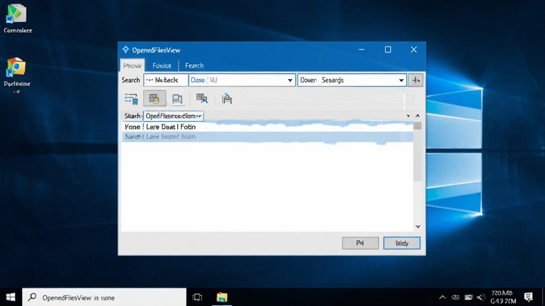Viewport: 545px width, 306px height.
Task: Click the single monitor toolbar icon
Action: pos(177,99)
